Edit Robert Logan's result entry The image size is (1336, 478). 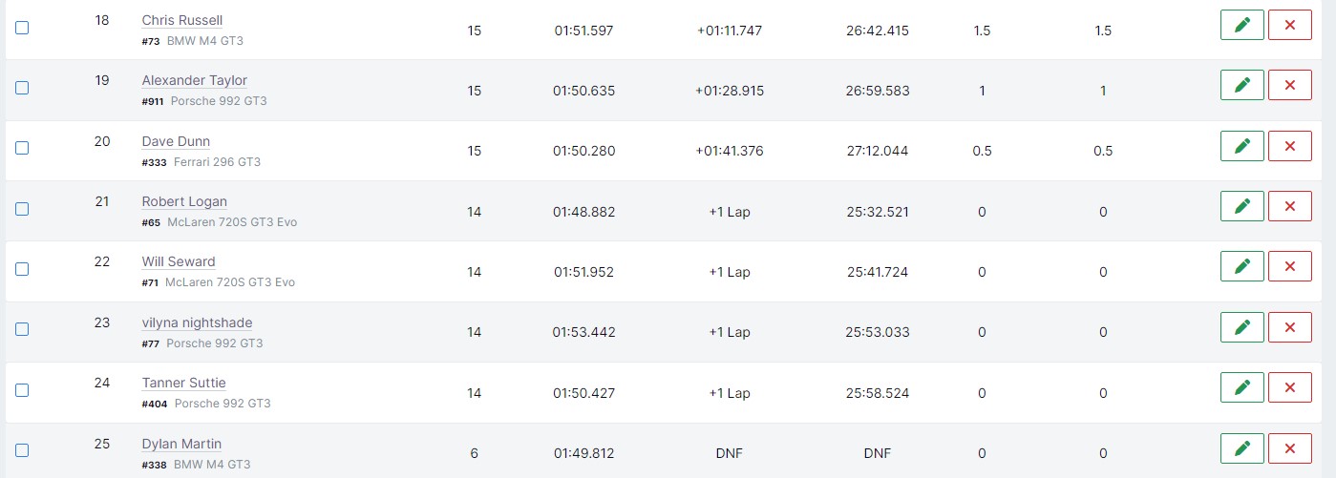click(x=1242, y=206)
